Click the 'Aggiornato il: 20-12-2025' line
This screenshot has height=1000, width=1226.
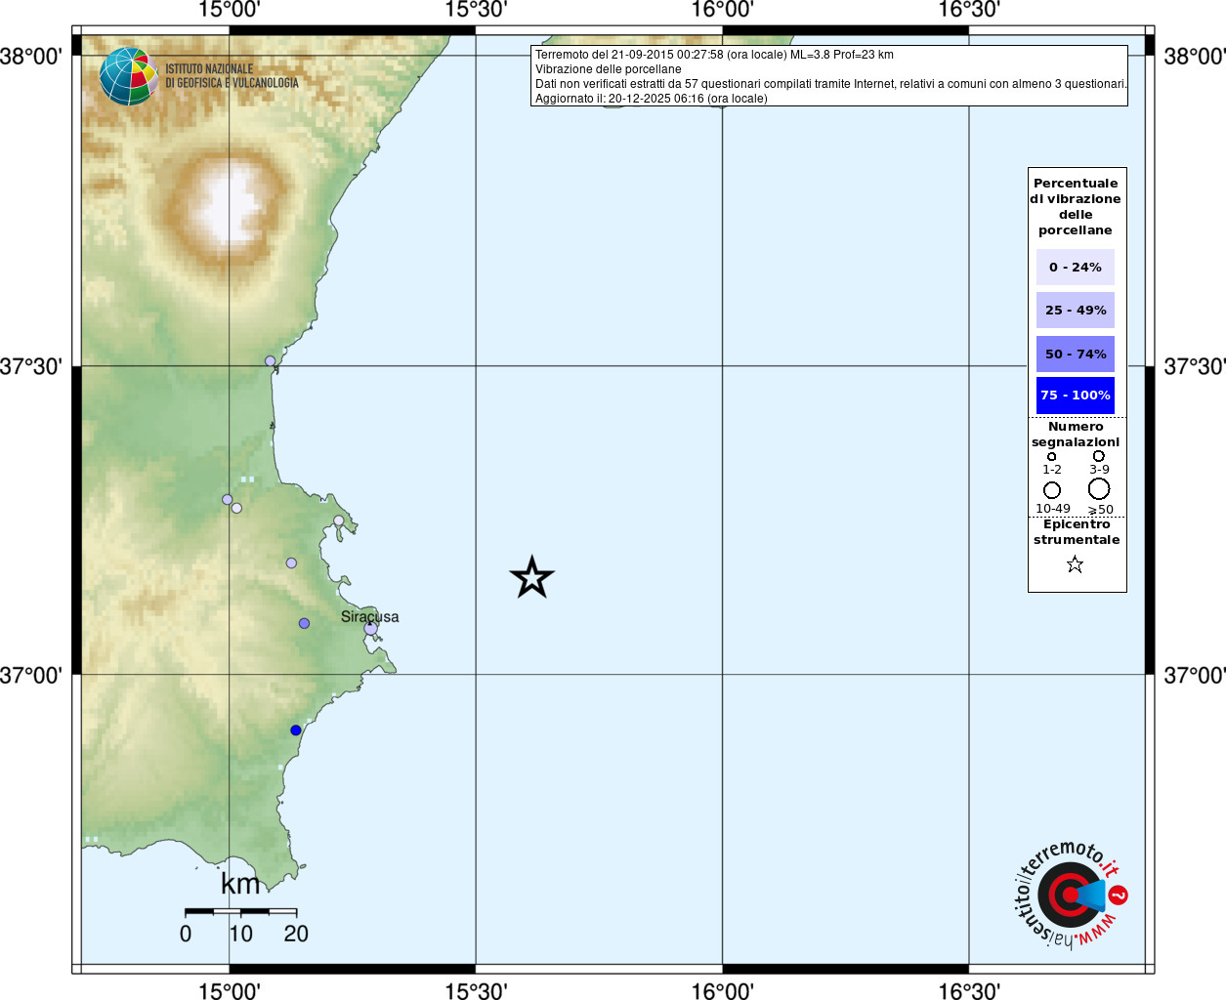click(x=651, y=99)
